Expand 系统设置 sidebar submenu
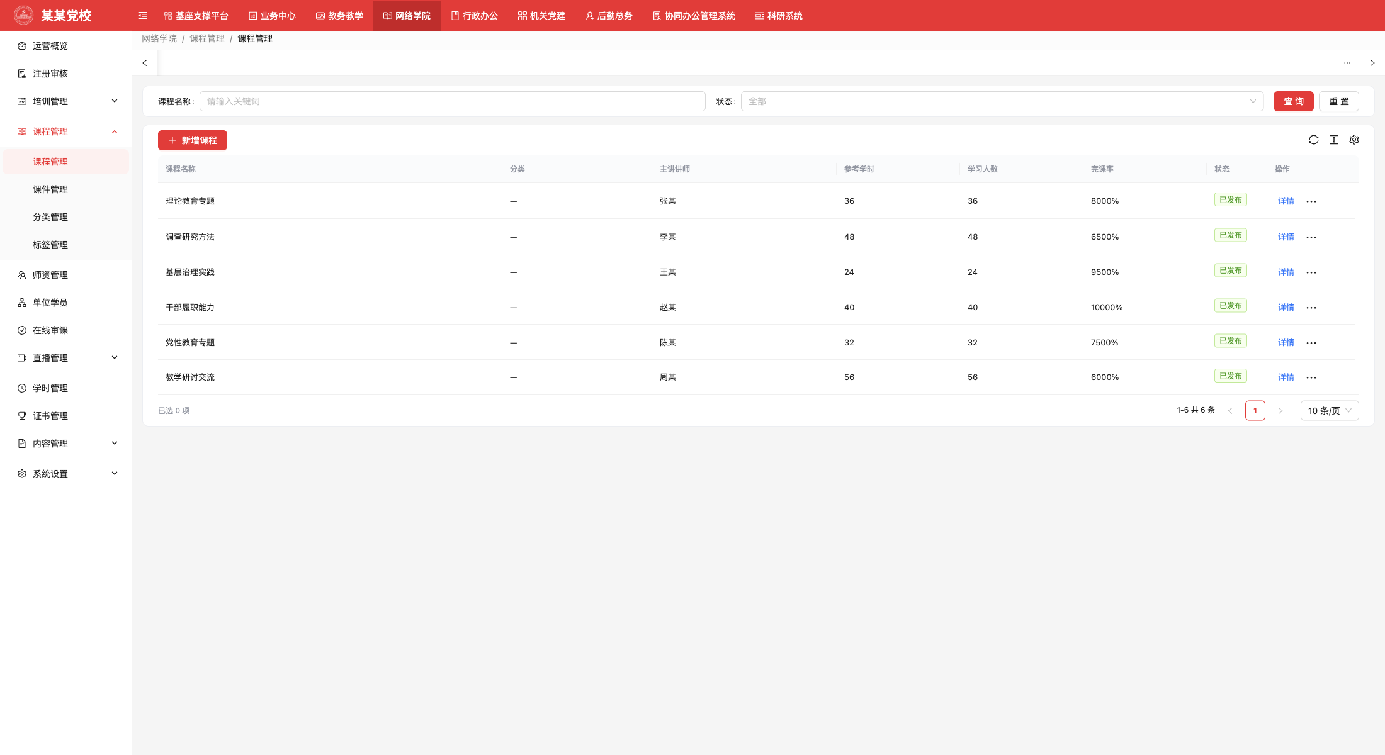Image resolution: width=1385 pixels, height=755 pixels. pyautogui.click(x=115, y=473)
